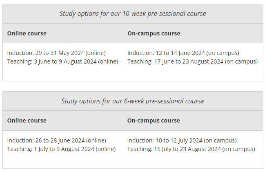This screenshot has width=267, height=173.
Task: Click '(online)' after 28 June 2024
Action: (96, 140)
